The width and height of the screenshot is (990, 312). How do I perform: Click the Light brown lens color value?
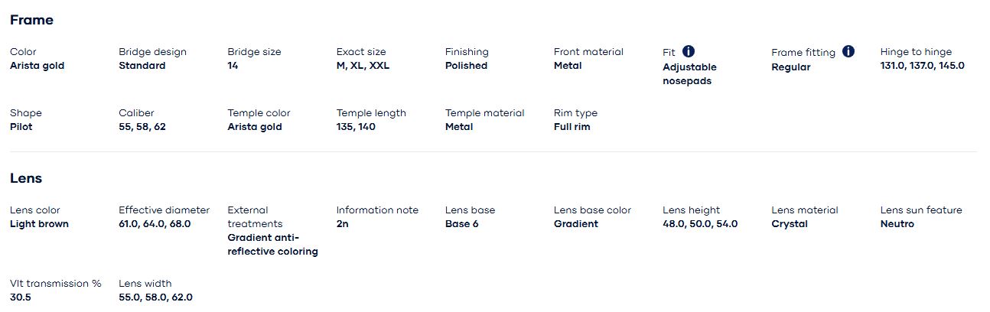(x=39, y=224)
